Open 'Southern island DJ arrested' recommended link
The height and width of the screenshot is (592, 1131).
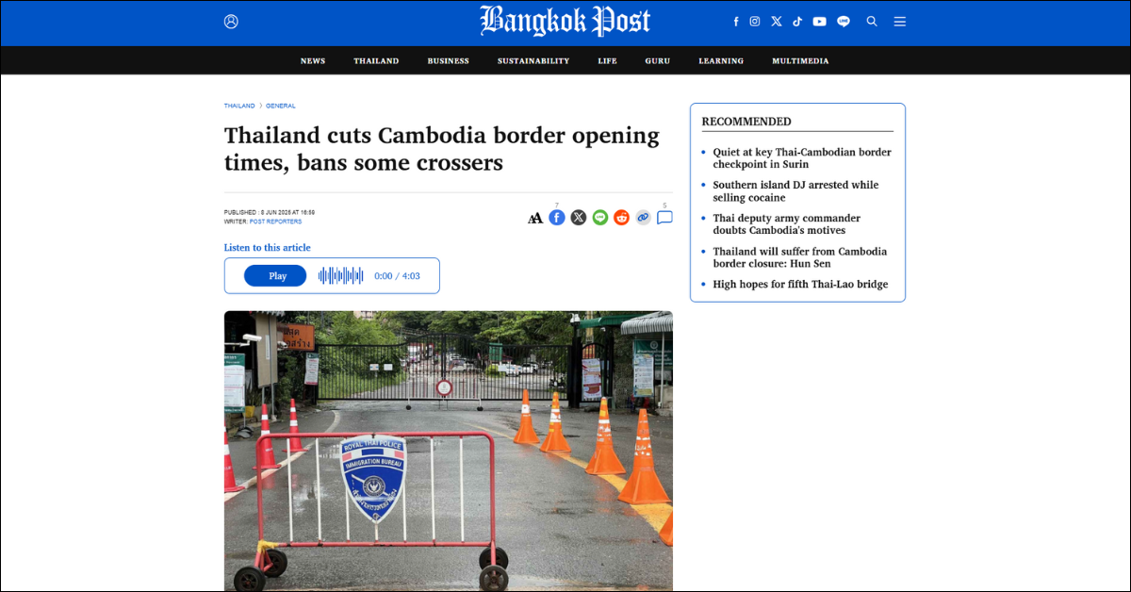pos(795,191)
